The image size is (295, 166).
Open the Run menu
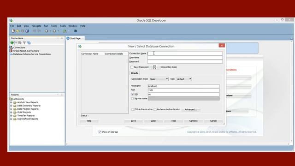point(46,26)
